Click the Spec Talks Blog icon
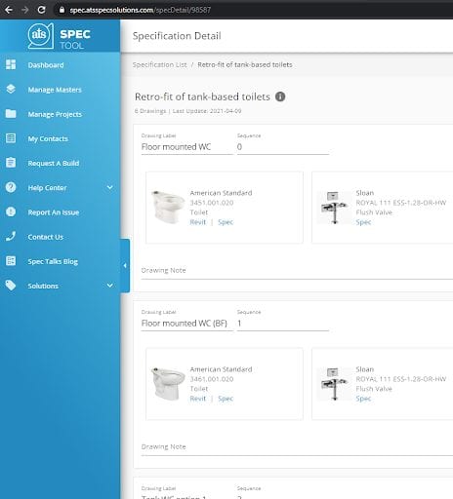 click(11, 261)
